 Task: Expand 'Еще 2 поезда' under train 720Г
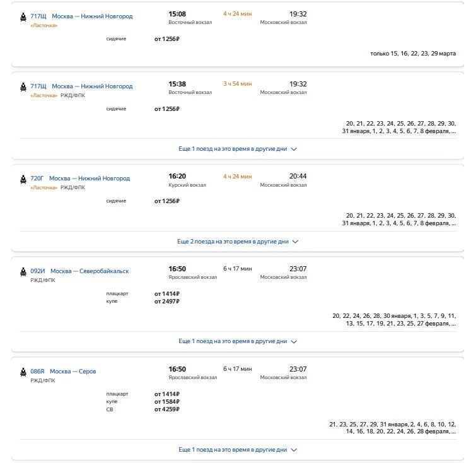237,241
